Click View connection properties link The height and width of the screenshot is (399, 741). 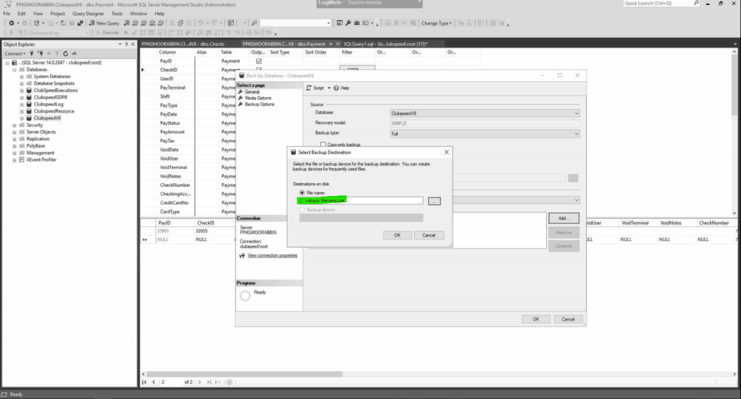[x=272, y=255]
